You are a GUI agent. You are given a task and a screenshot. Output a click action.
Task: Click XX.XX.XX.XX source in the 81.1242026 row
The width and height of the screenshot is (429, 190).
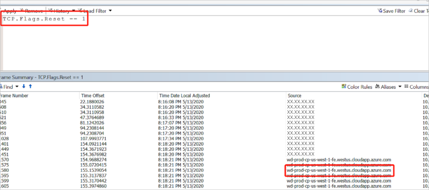point(301,123)
